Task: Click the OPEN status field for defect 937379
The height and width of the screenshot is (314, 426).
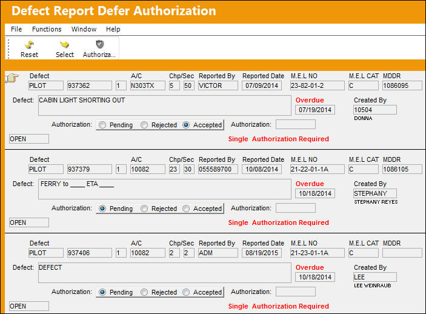Action: (x=29, y=222)
